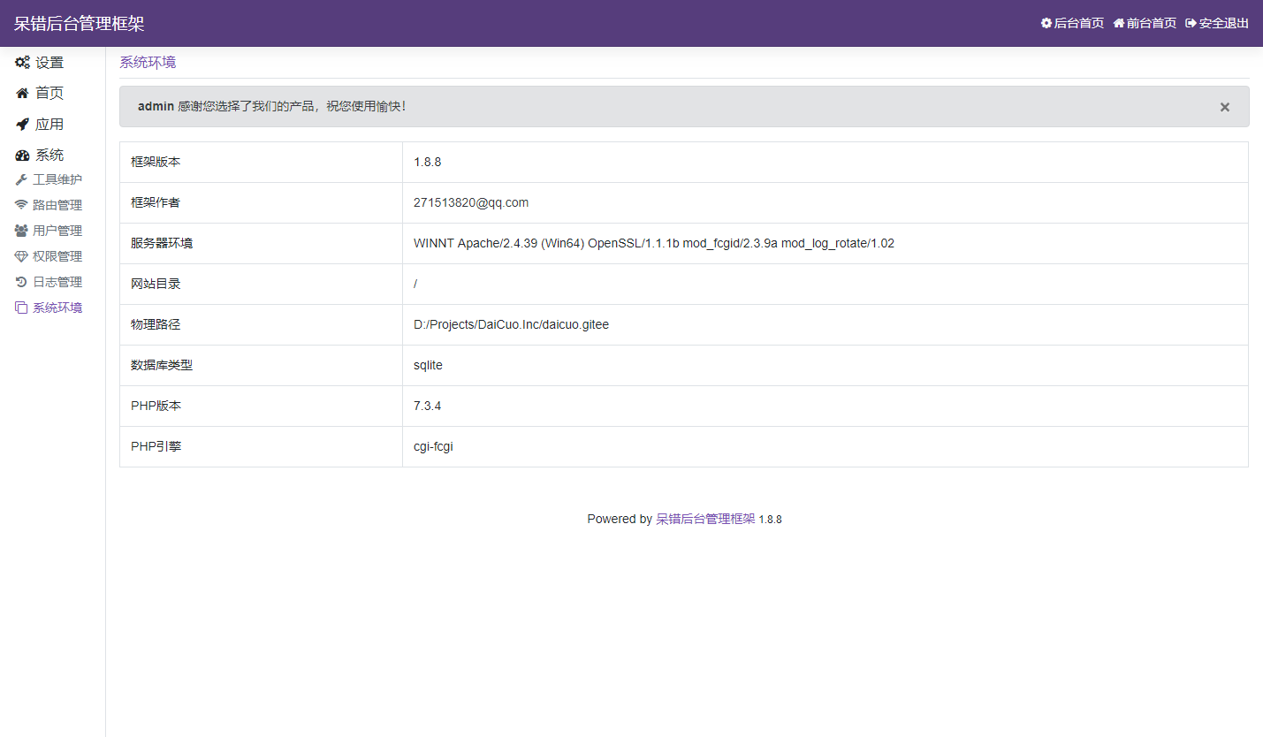Click the wifi icon for 路由管理
Screen dimensions: 1263x737
point(21,205)
